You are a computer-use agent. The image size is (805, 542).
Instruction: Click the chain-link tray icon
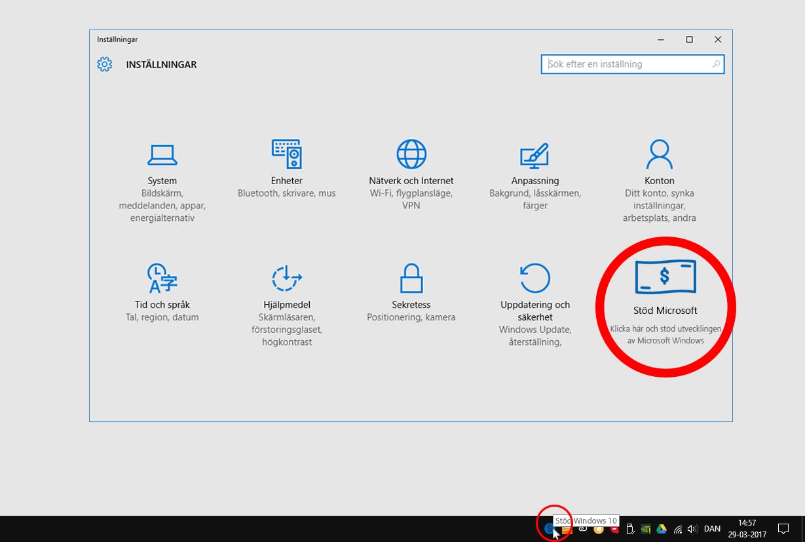point(582,529)
